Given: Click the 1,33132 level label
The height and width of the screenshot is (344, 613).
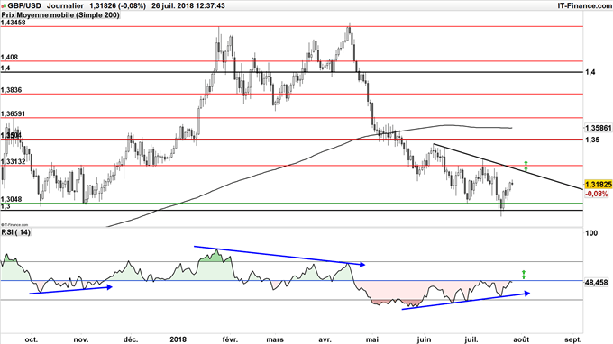Looking at the screenshot, I should (x=13, y=161).
